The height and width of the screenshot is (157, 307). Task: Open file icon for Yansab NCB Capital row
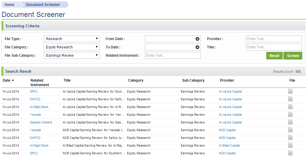[x=290, y=130]
